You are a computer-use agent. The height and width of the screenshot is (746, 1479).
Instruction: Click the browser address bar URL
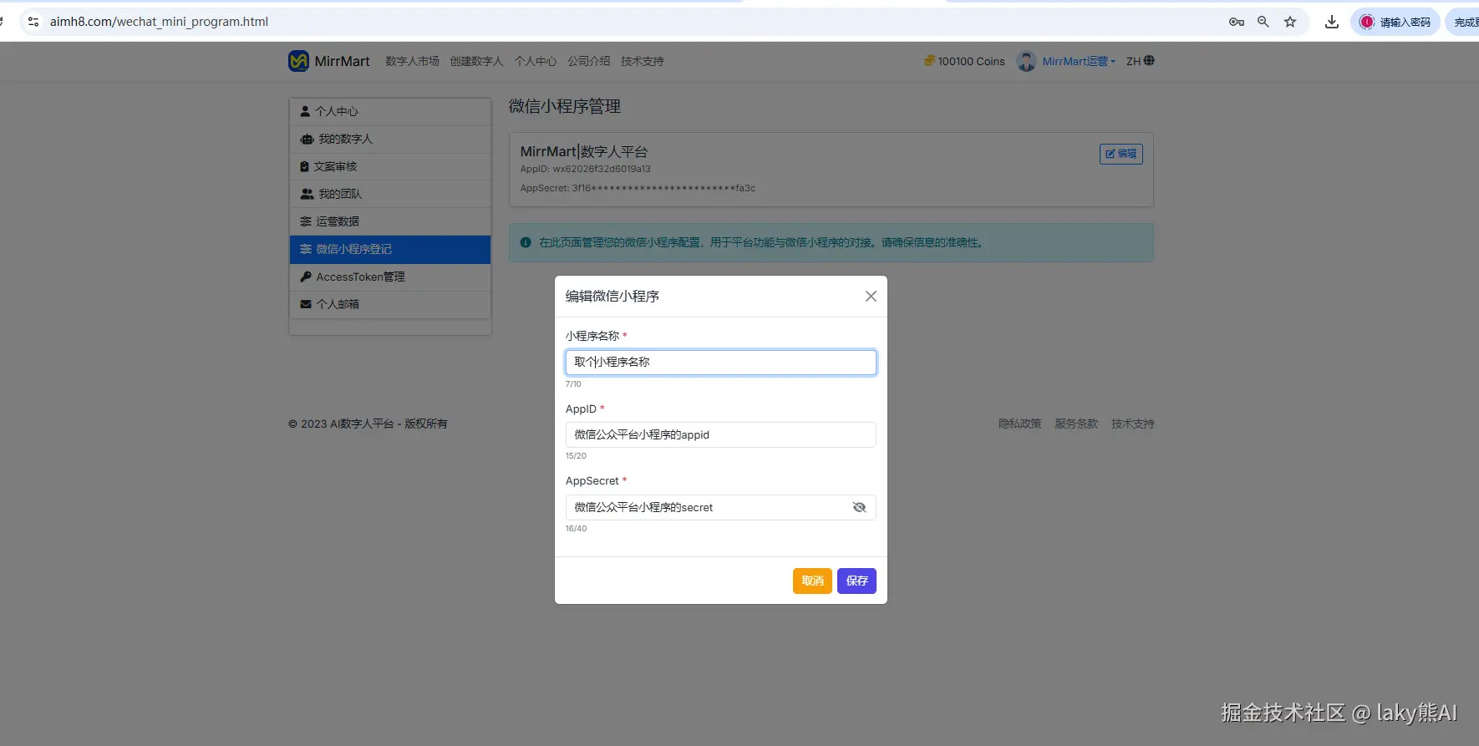159,22
